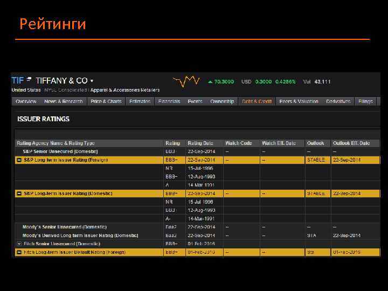
Task: Go to the Estimates tab
Action: 140,101
